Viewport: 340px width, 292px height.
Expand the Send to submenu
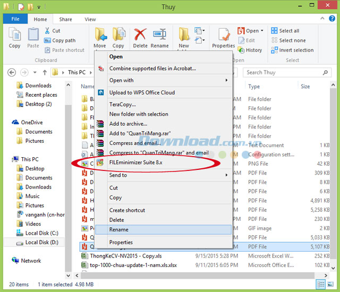pos(226,175)
